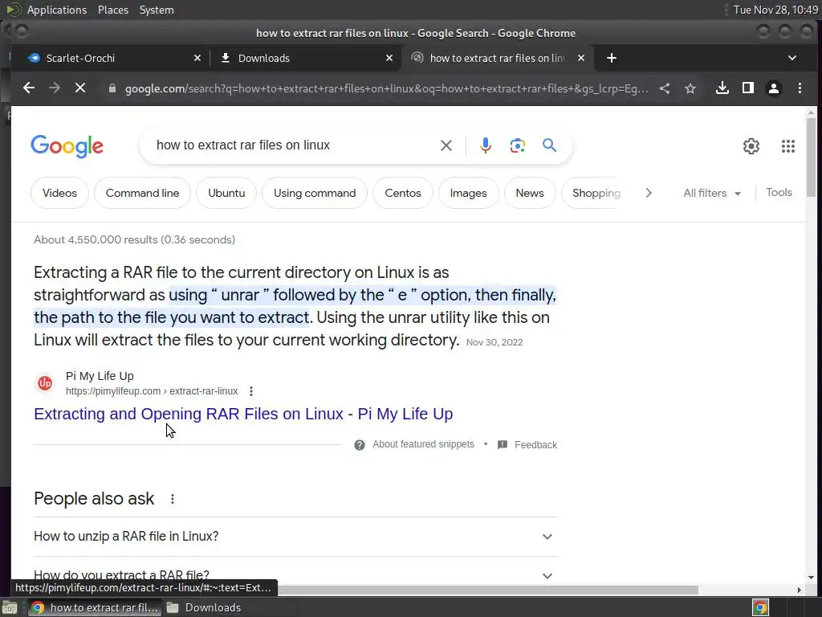Click the pimylifeup.com URL breadcrumb

[152, 391]
